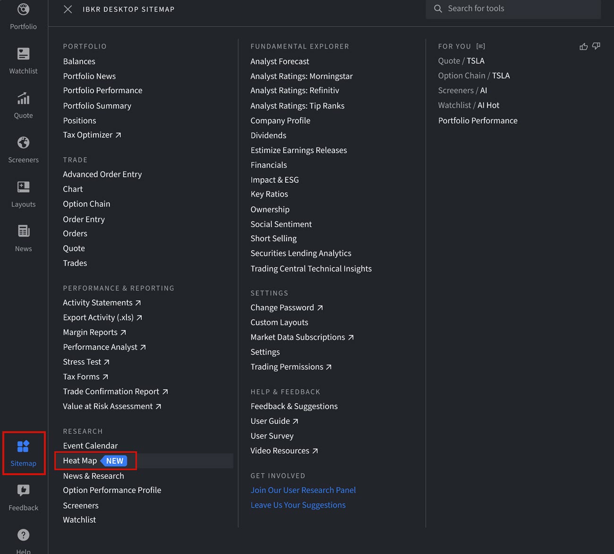The width and height of the screenshot is (614, 554).
Task: Open Activity Statements external link
Action: pyautogui.click(x=138, y=302)
